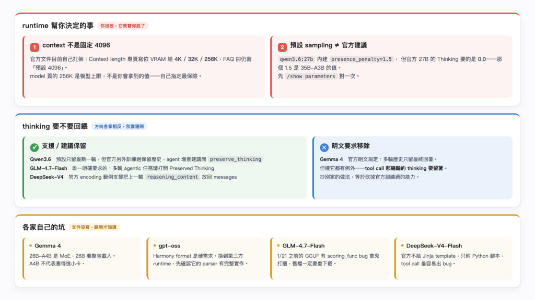This screenshot has width=535, height=300.
Task: Click the line starting 'model 頁的 256K 是模型上限'
Action: click(115, 76)
